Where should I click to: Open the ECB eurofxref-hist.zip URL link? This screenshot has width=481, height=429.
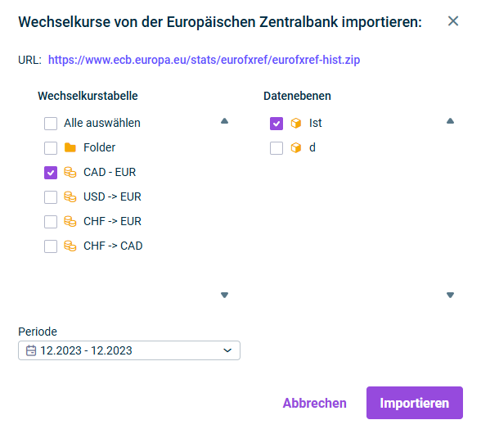(x=204, y=60)
